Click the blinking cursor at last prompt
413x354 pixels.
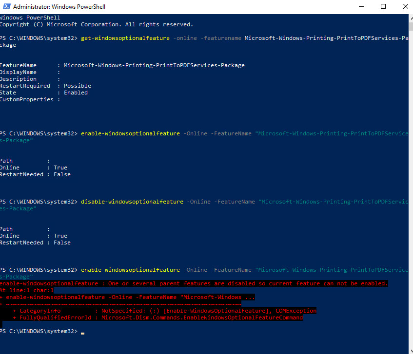83,333
